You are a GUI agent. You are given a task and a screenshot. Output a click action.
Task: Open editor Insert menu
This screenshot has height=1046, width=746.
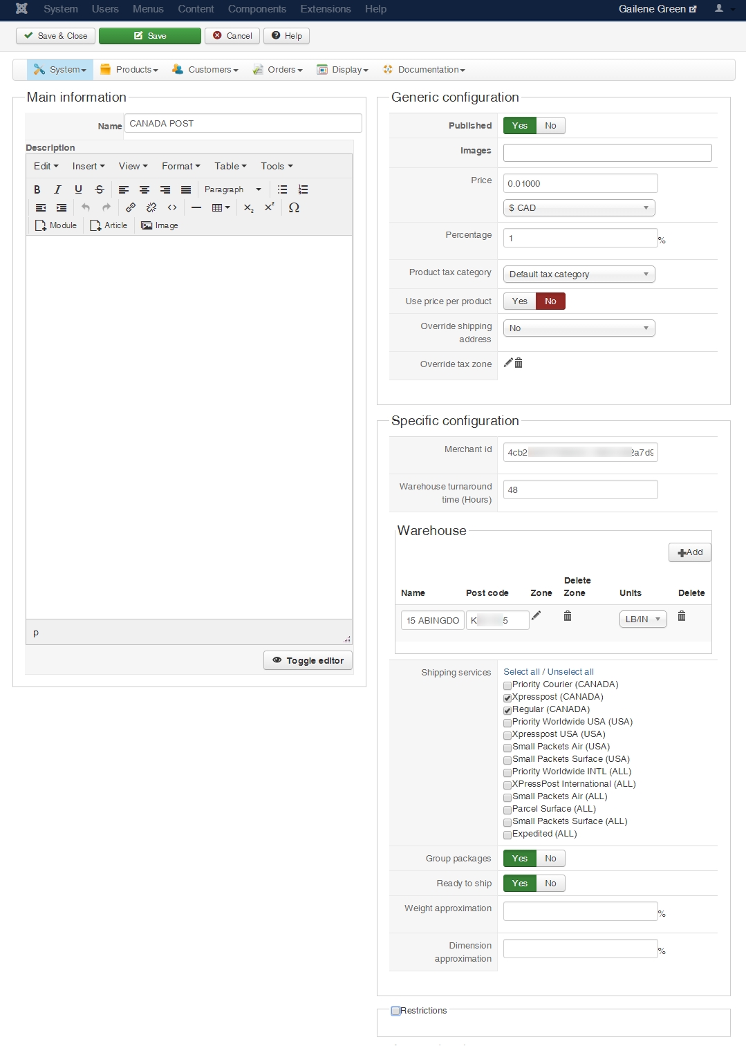[x=88, y=166]
